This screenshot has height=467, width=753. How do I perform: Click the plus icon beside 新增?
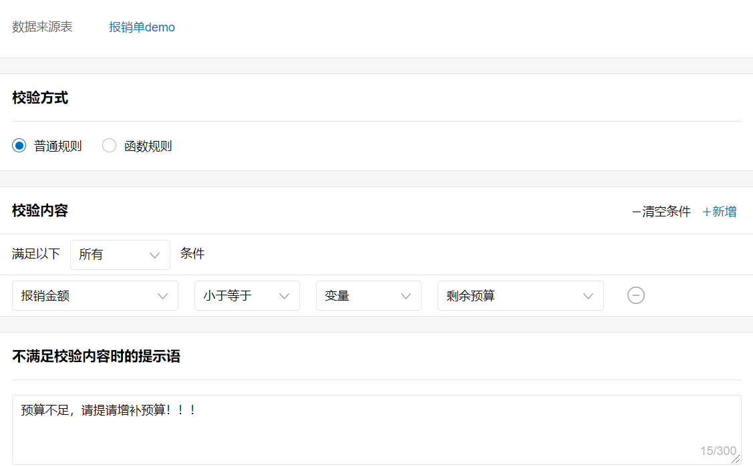click(x=706, y=212)
